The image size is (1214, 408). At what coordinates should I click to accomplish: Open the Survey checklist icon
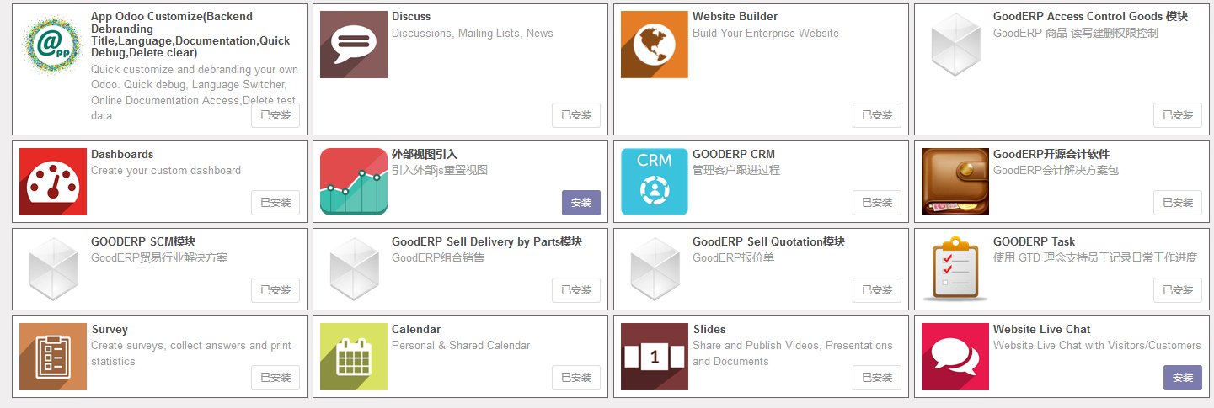pyautogui.click(x=53, y=357)
